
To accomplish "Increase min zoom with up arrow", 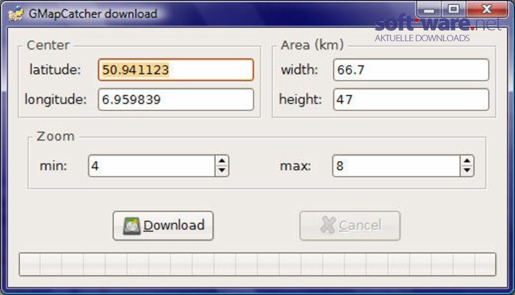I will pos(221,160).
